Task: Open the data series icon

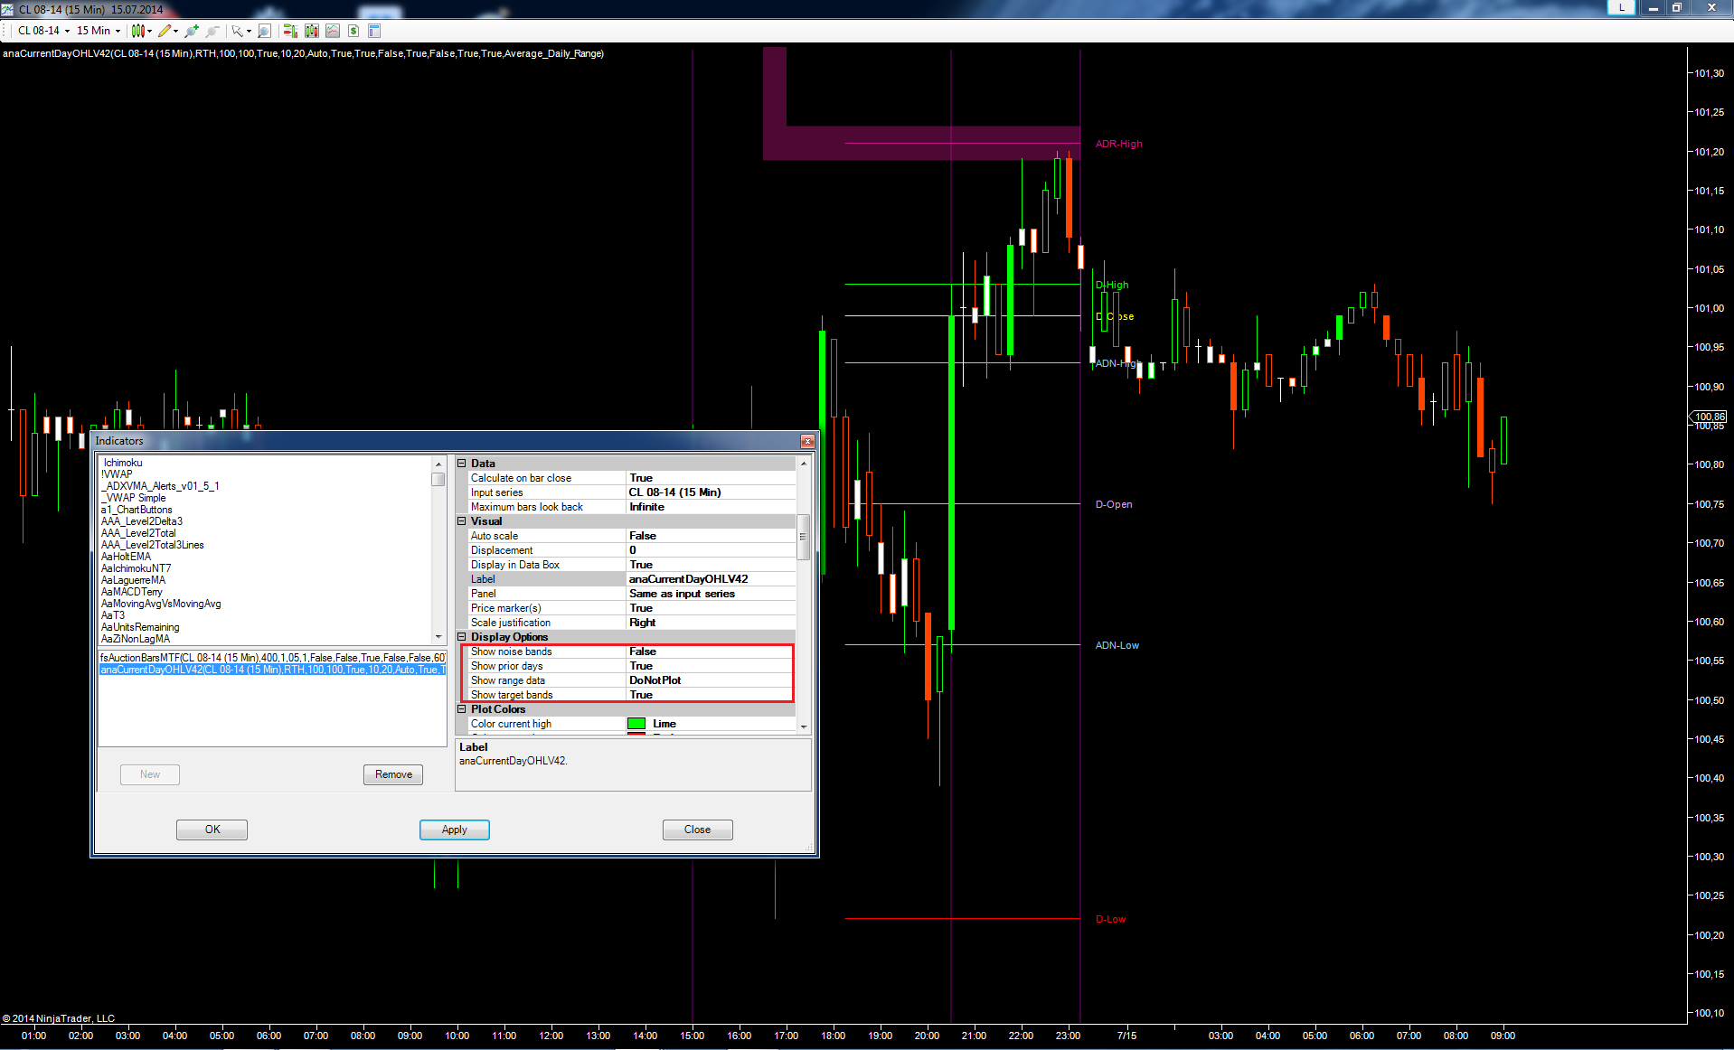Action: pos(312,31)
